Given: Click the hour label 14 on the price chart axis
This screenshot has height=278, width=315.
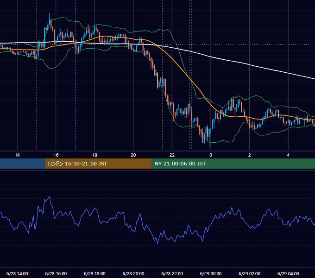Looking at the screenshot, I should [x=17, y=155].
